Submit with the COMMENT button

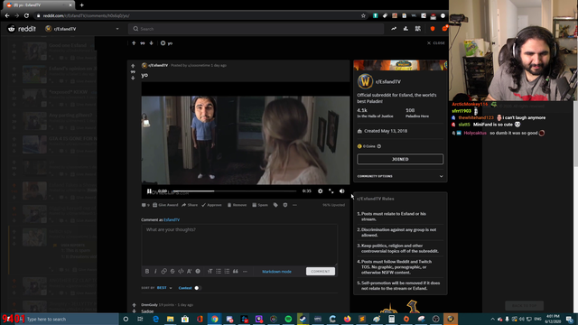pyautogui.click(x=321, y=271)
